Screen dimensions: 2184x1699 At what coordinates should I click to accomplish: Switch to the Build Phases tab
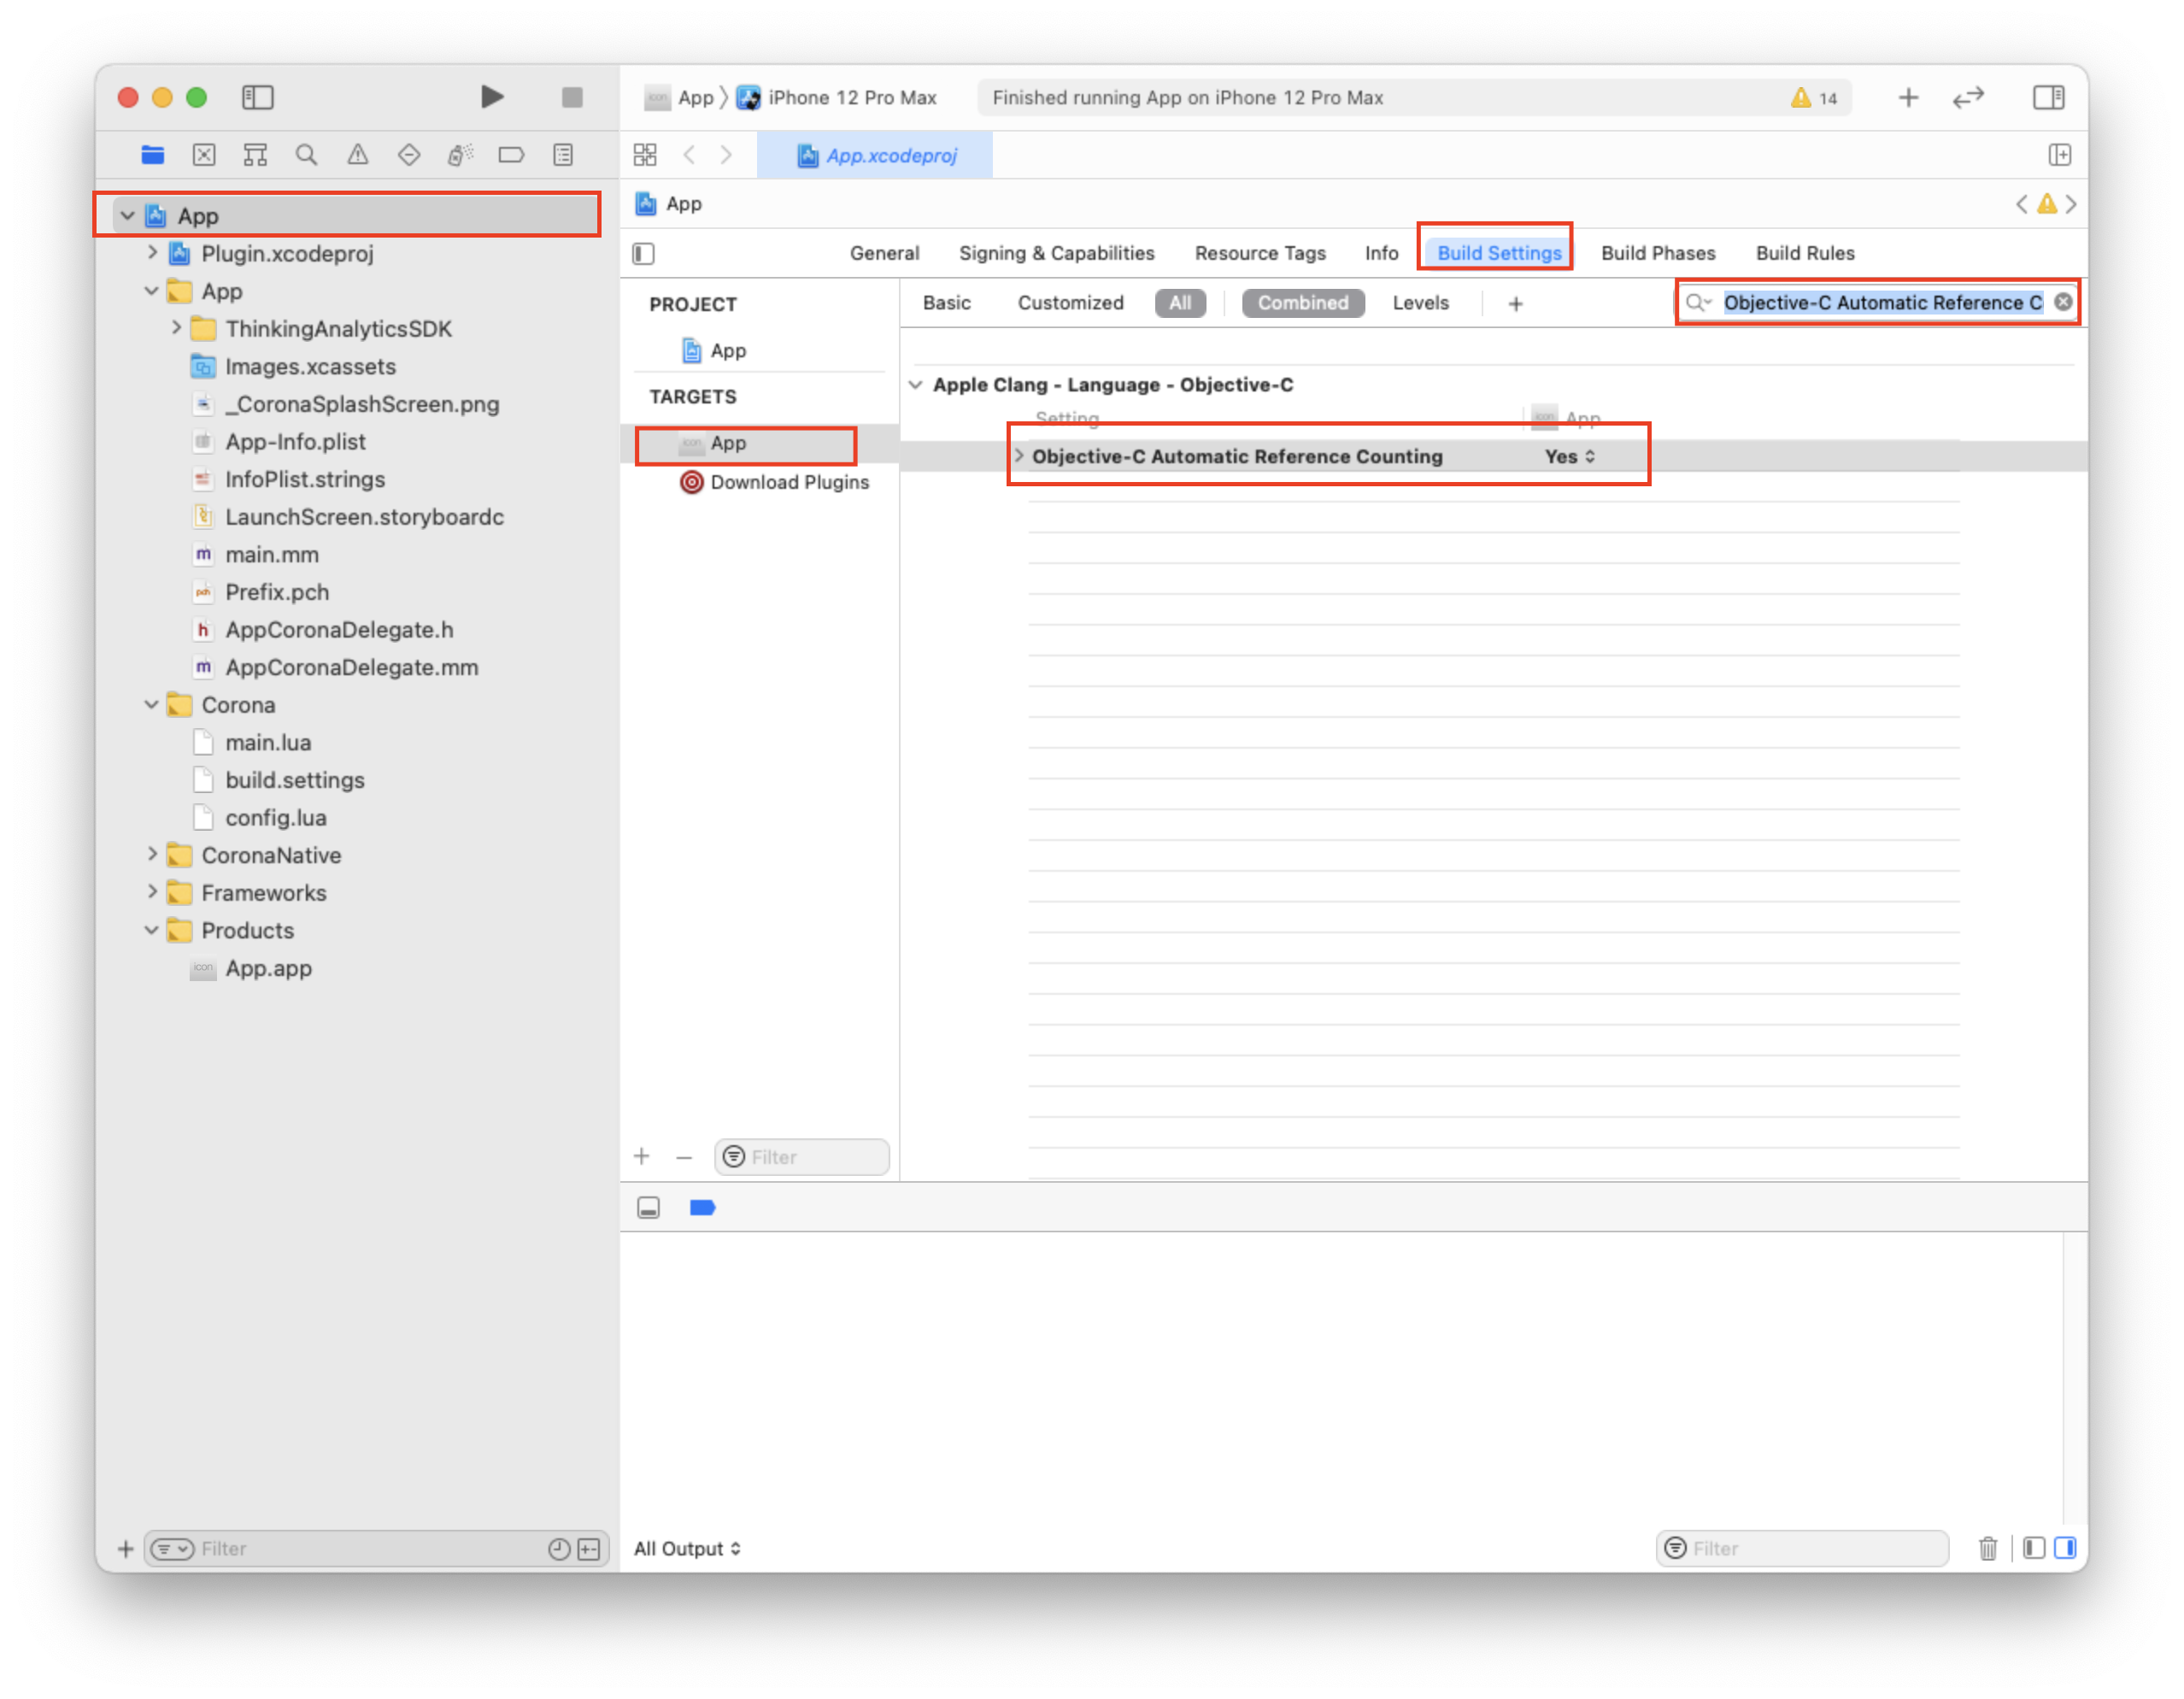pos(1657,253)
